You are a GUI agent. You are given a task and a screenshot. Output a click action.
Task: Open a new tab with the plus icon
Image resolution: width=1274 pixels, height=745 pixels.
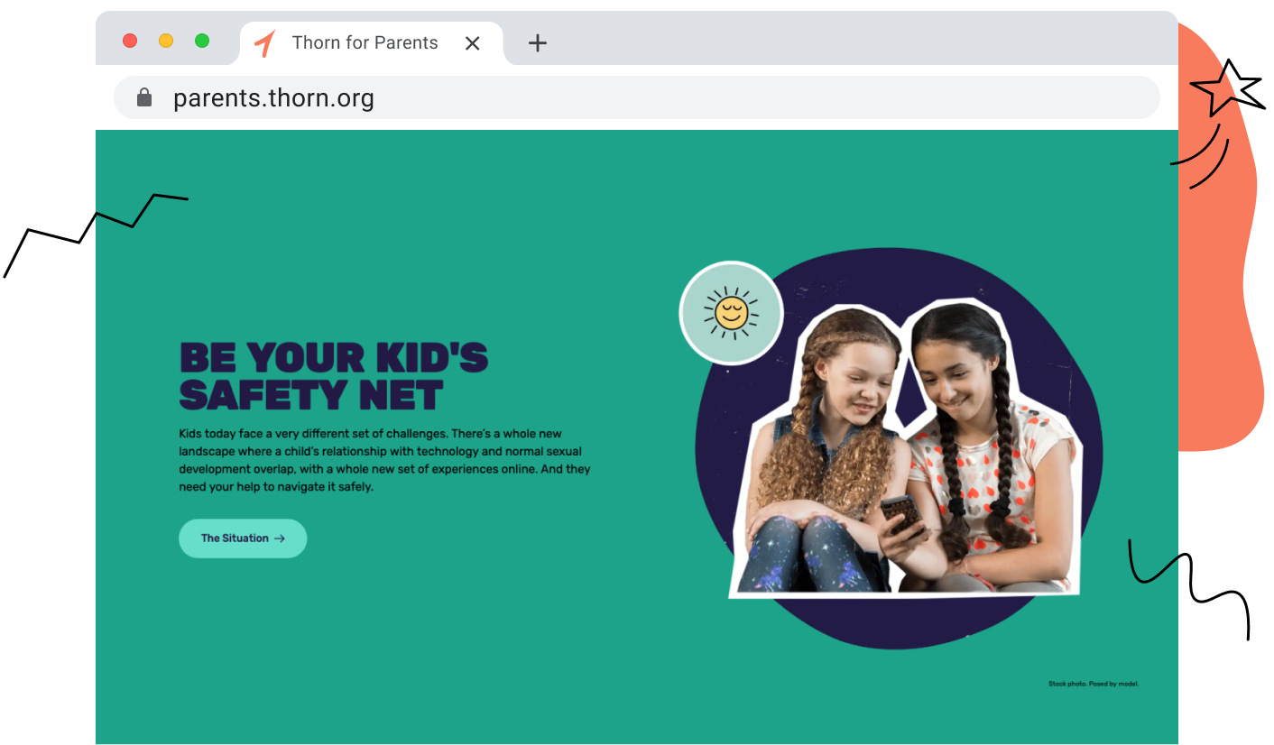tap(538, 42)
